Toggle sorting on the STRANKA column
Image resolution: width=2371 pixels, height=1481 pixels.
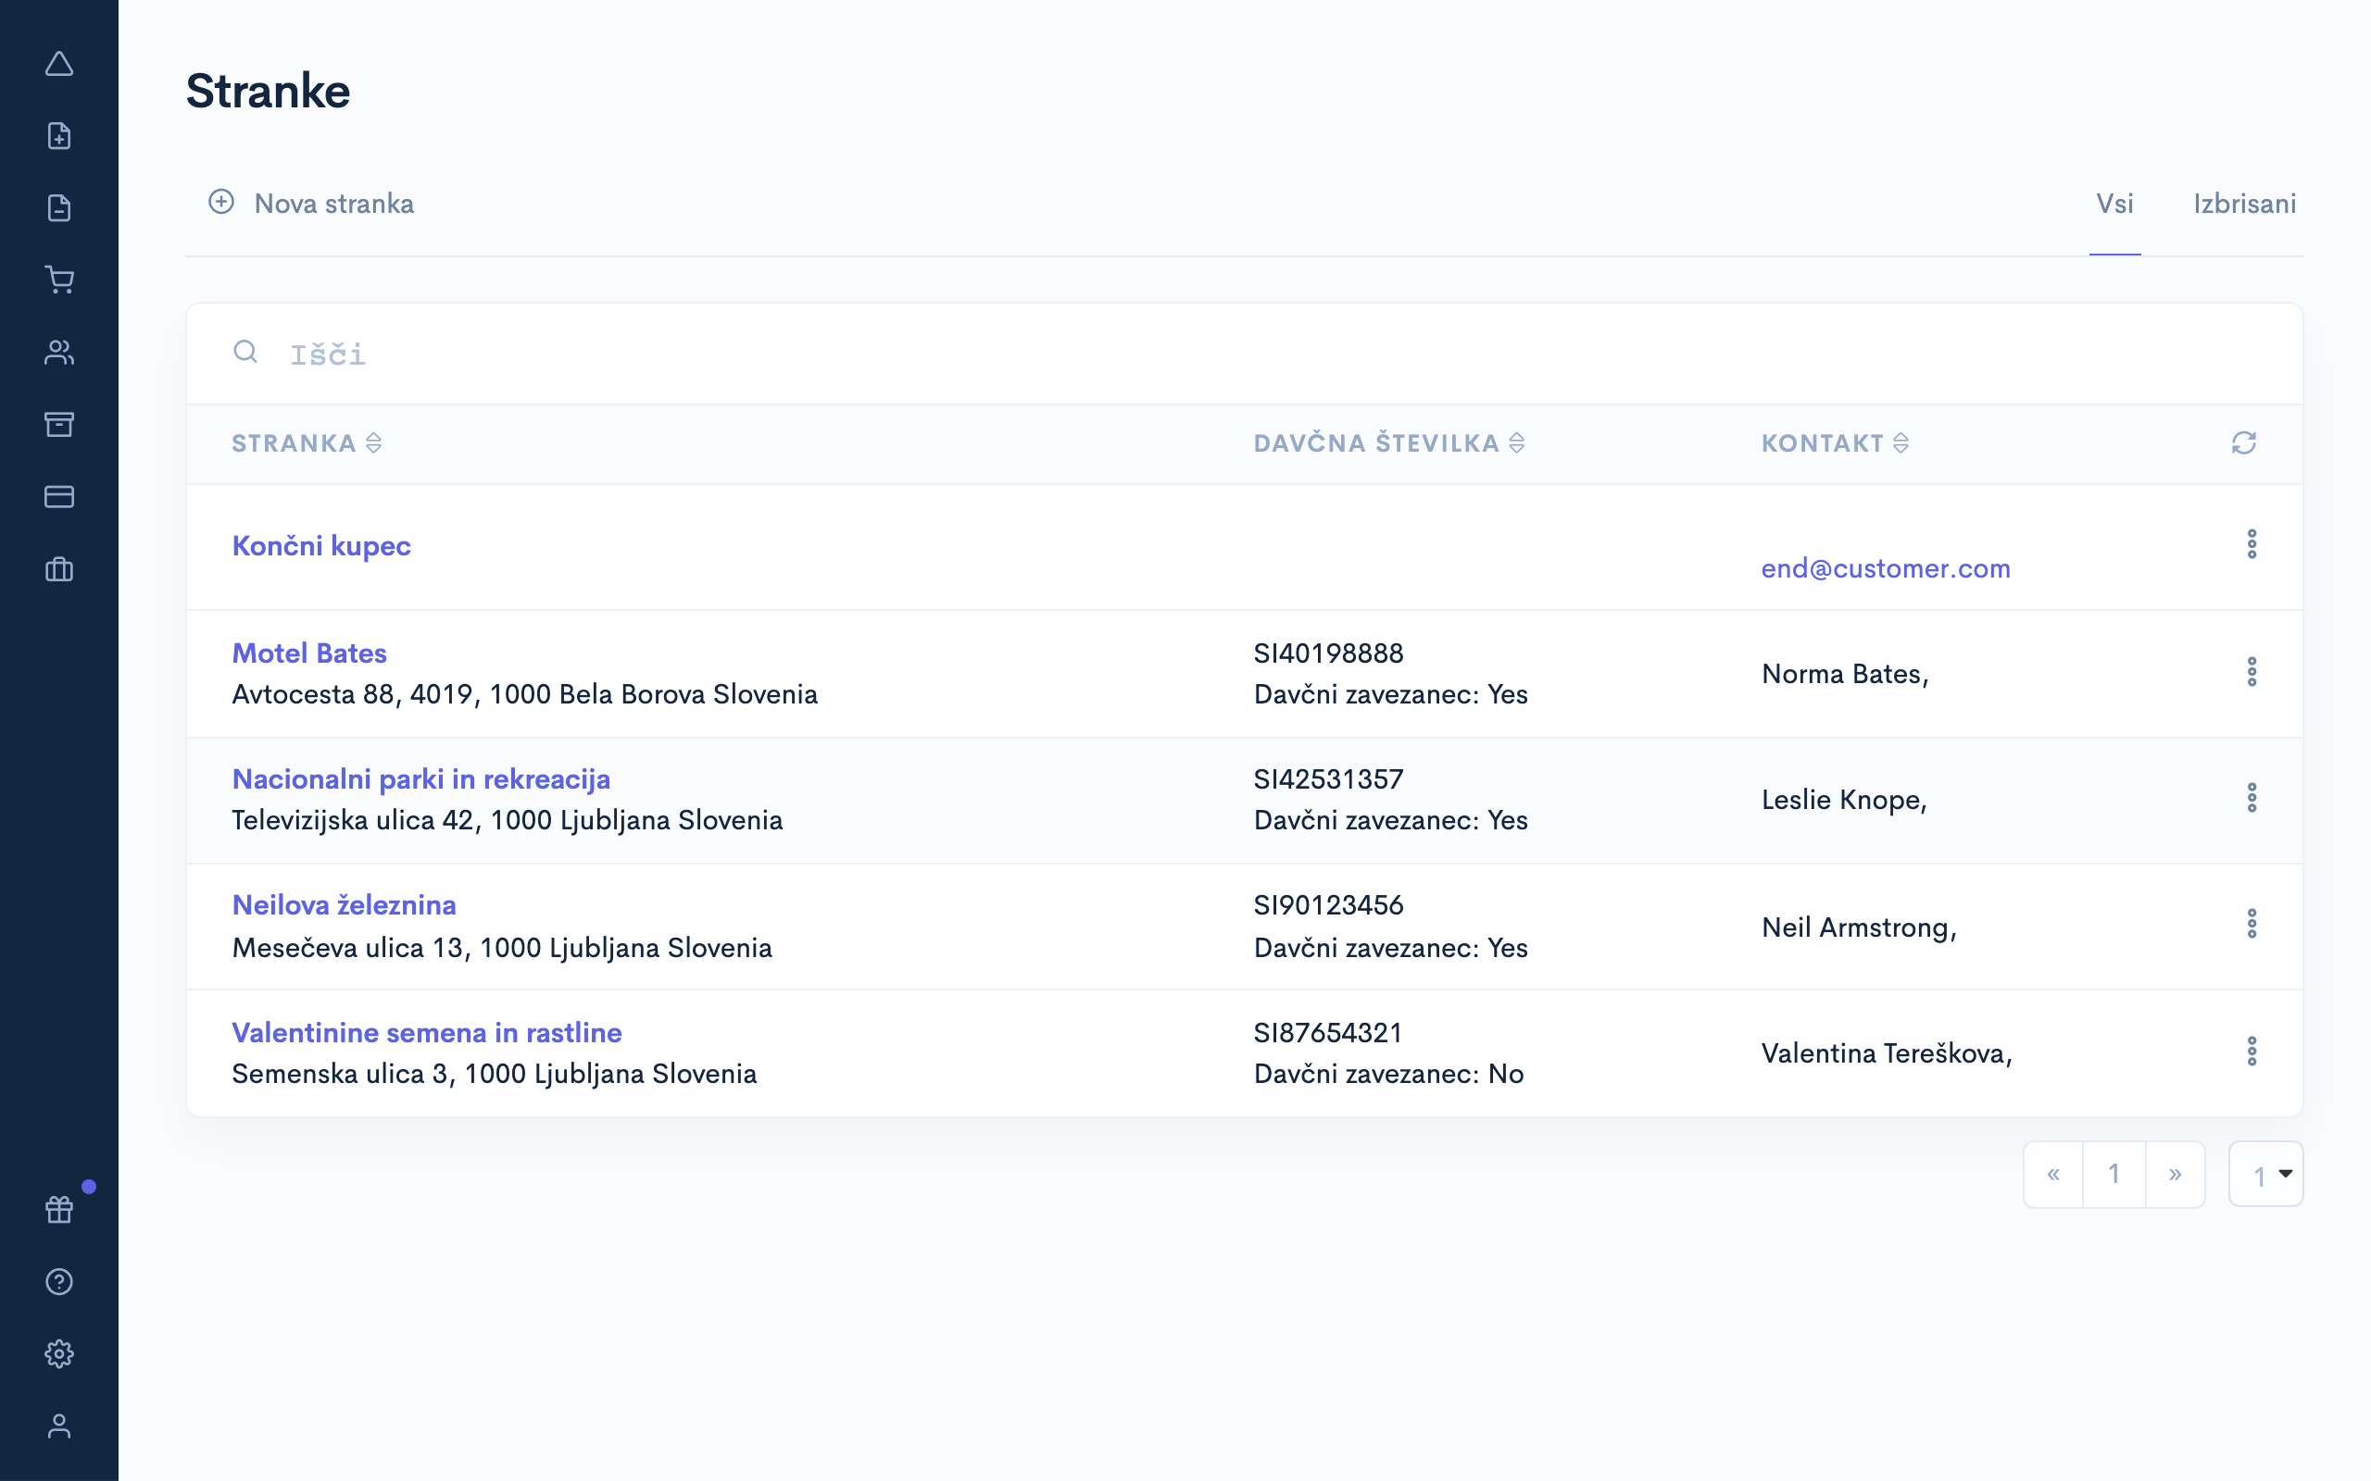pos(373,442)
